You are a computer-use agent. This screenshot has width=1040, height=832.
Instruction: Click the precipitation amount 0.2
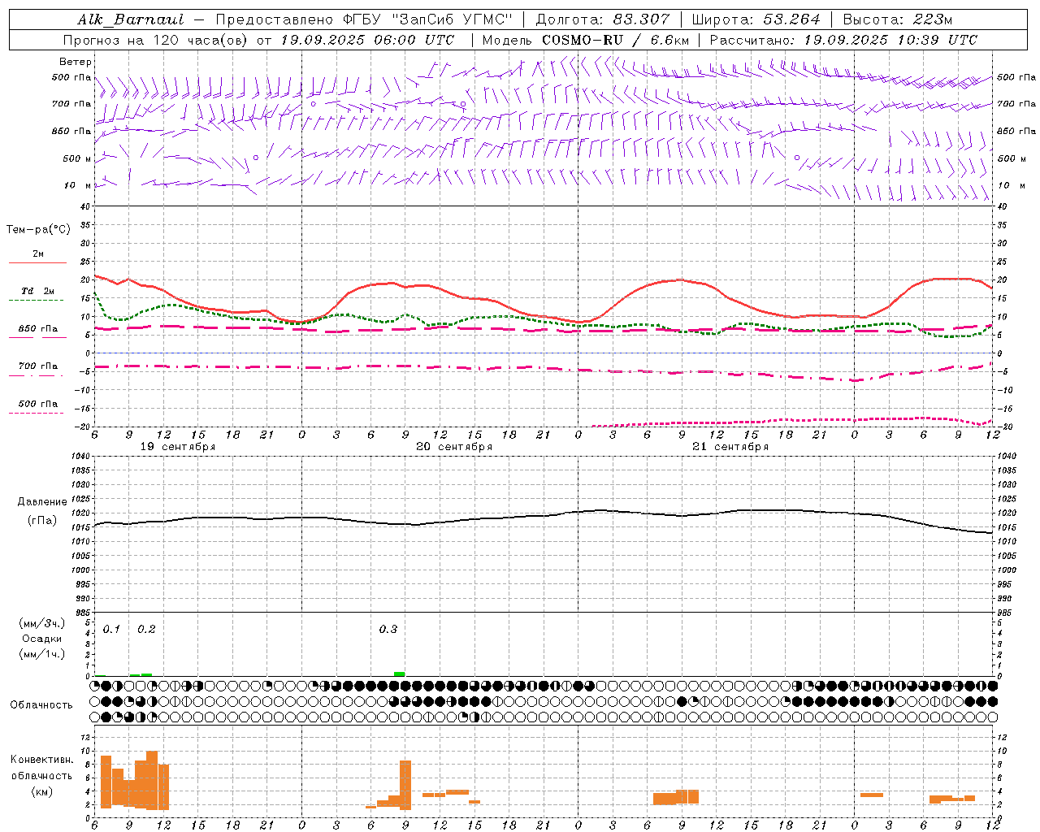pyautogui.click(x=146, y=629)
